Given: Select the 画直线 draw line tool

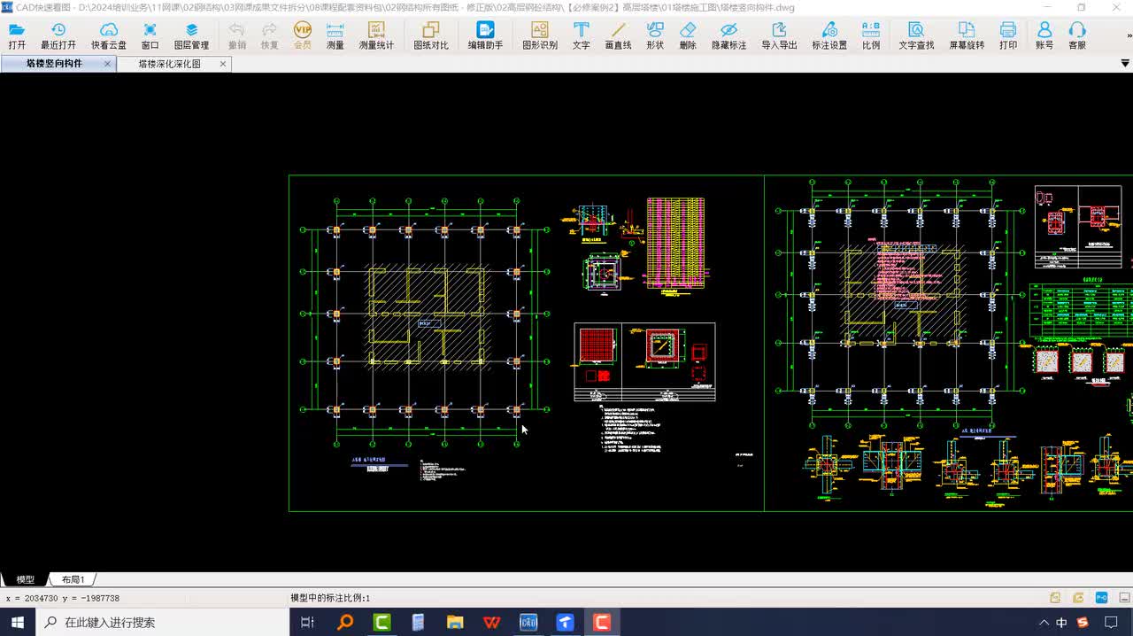Looking at the screenshot, I should click(x=618, y=35).
